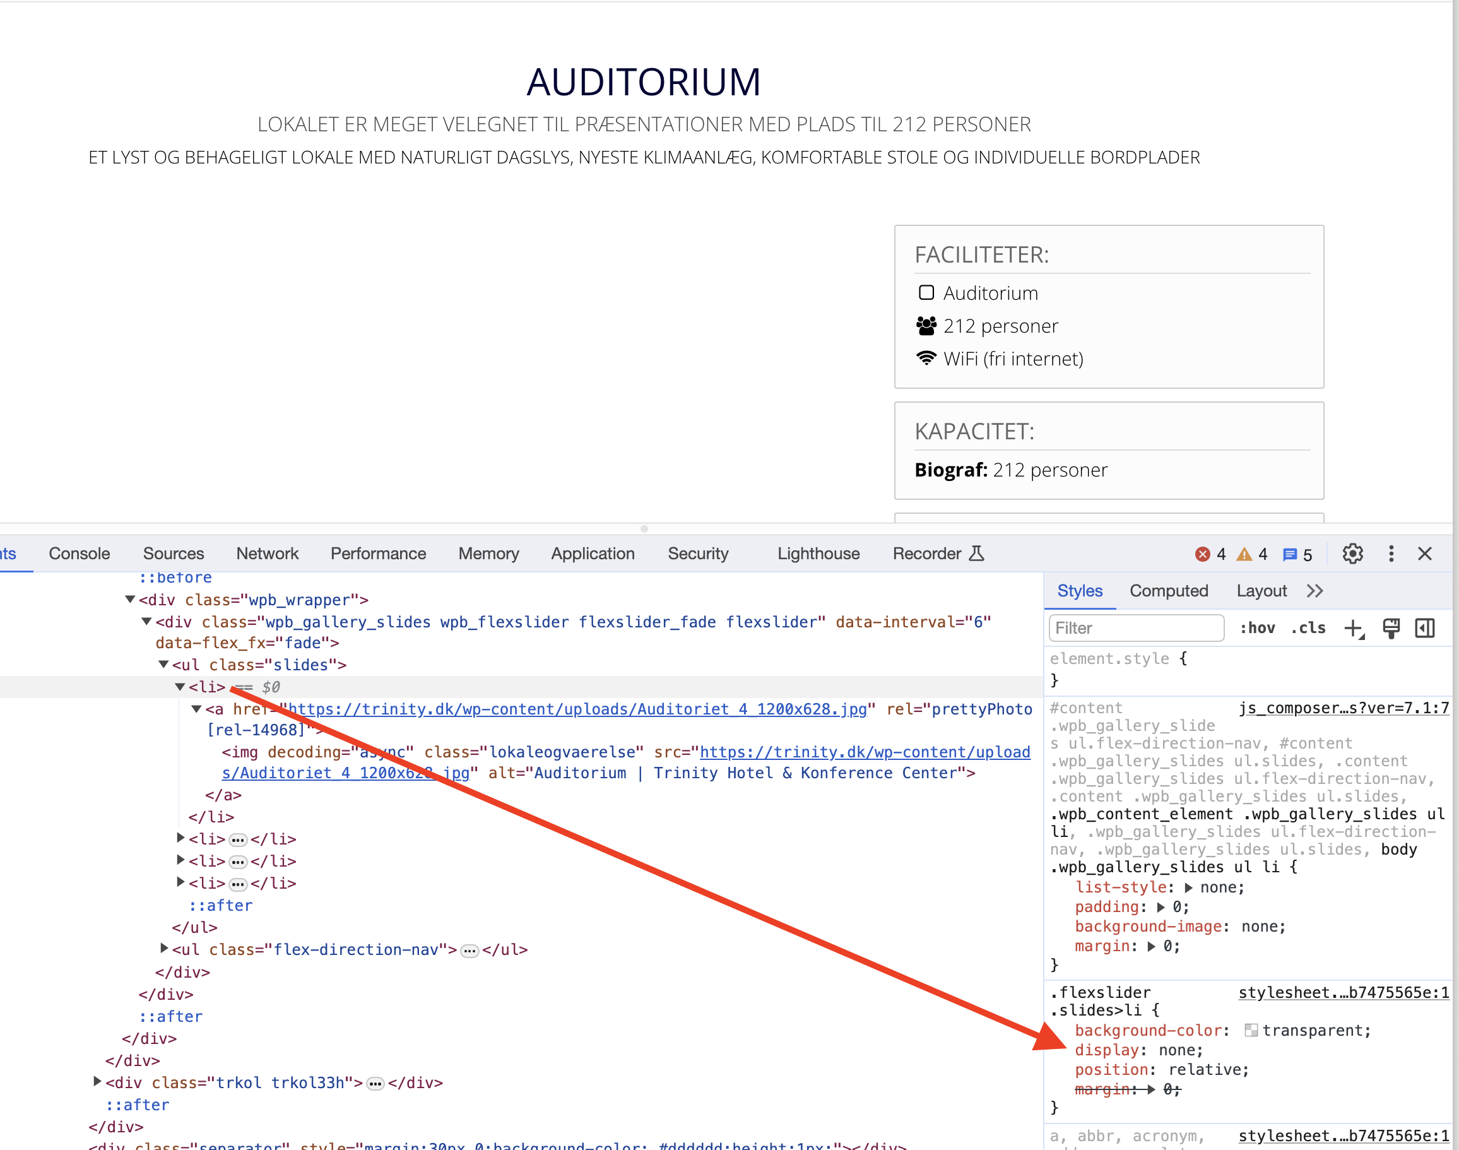Close the DevTools panel
The height and width of the screenshot is (1150, 1459).
pos(1425,554)
